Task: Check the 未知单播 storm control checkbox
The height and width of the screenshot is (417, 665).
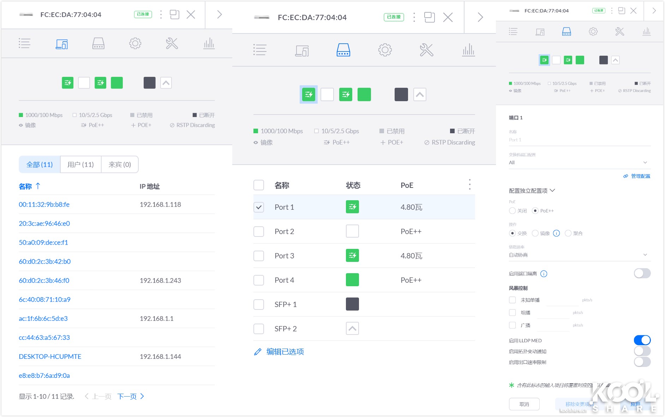Action: coord(513,300)
